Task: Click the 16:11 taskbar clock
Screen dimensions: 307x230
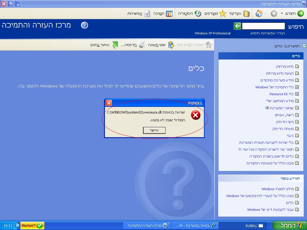Action: 8,226
